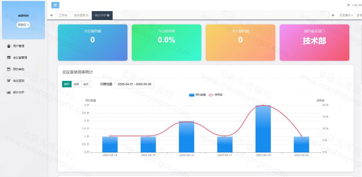Click the 2025-04-16 bar in chart
The width and height of the screenshot is (362, 177).
click(x=187, y=137)
